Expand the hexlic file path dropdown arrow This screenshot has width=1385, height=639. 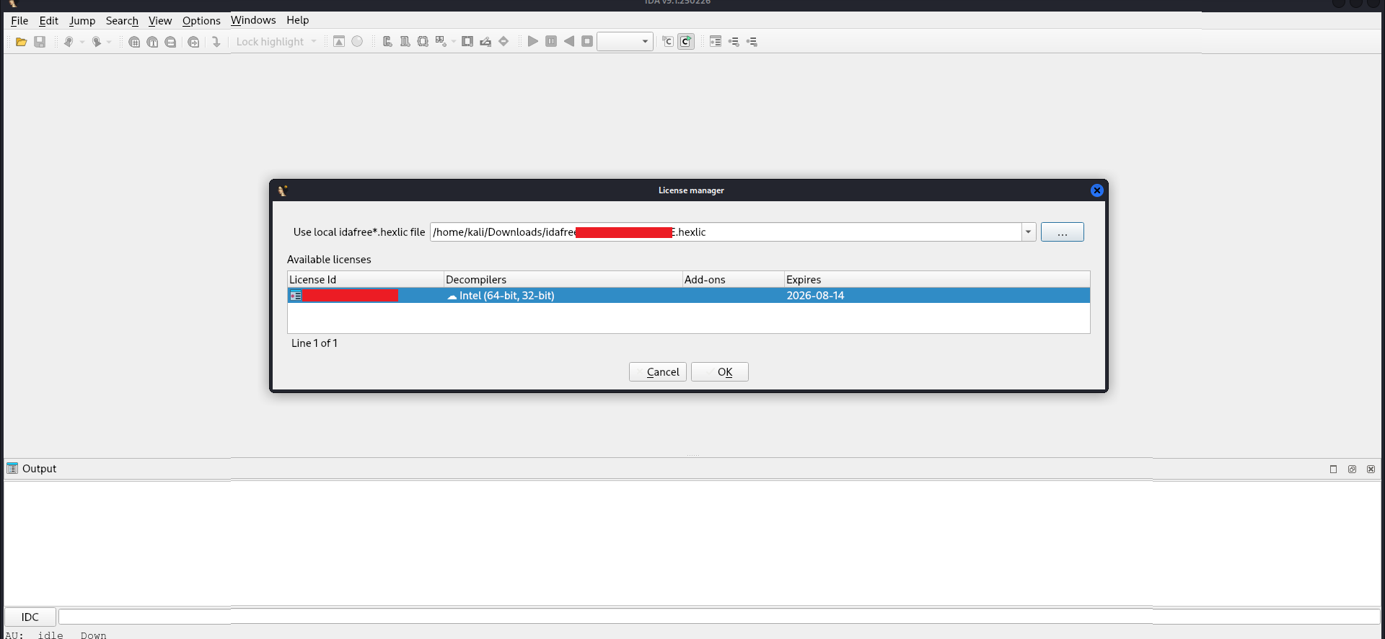click(x=1029, y=232)
